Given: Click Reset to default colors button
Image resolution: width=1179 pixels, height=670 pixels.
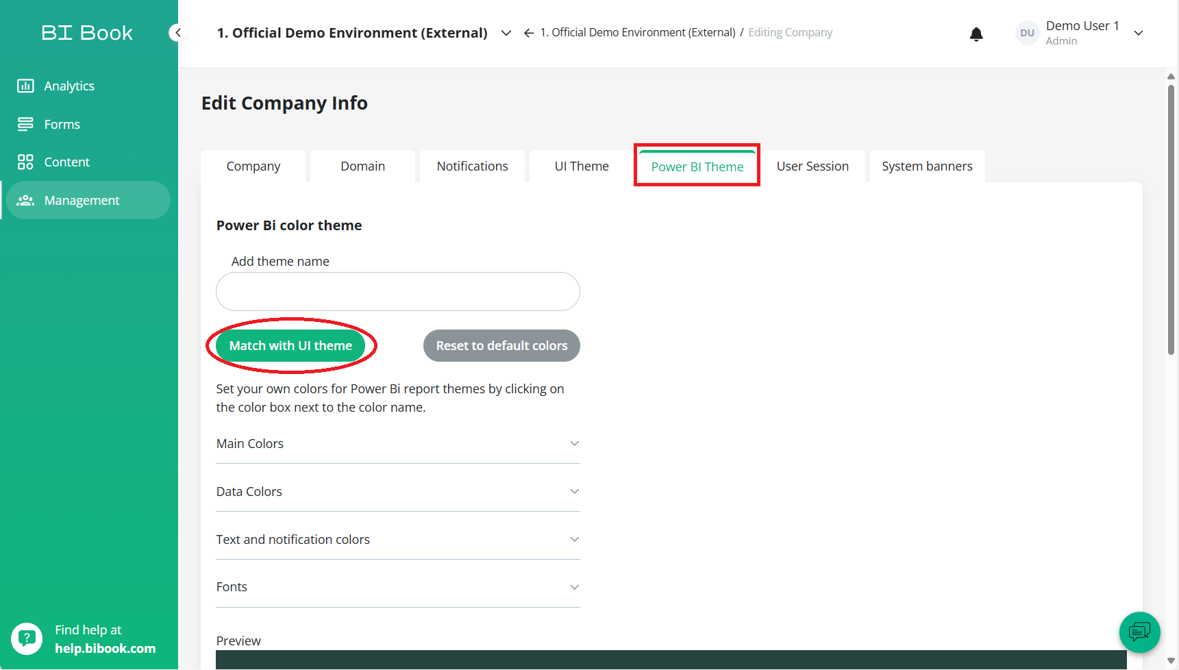Looking at the screenshot, I should 501,346.
